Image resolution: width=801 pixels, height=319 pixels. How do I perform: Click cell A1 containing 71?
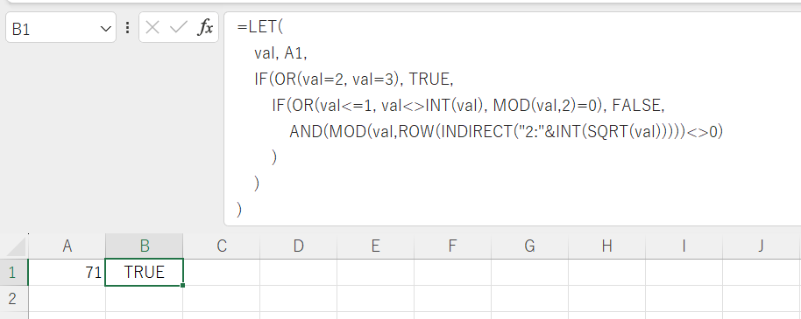click(67, 272)
